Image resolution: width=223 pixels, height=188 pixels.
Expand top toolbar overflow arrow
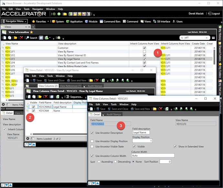[x=94, y=15]
